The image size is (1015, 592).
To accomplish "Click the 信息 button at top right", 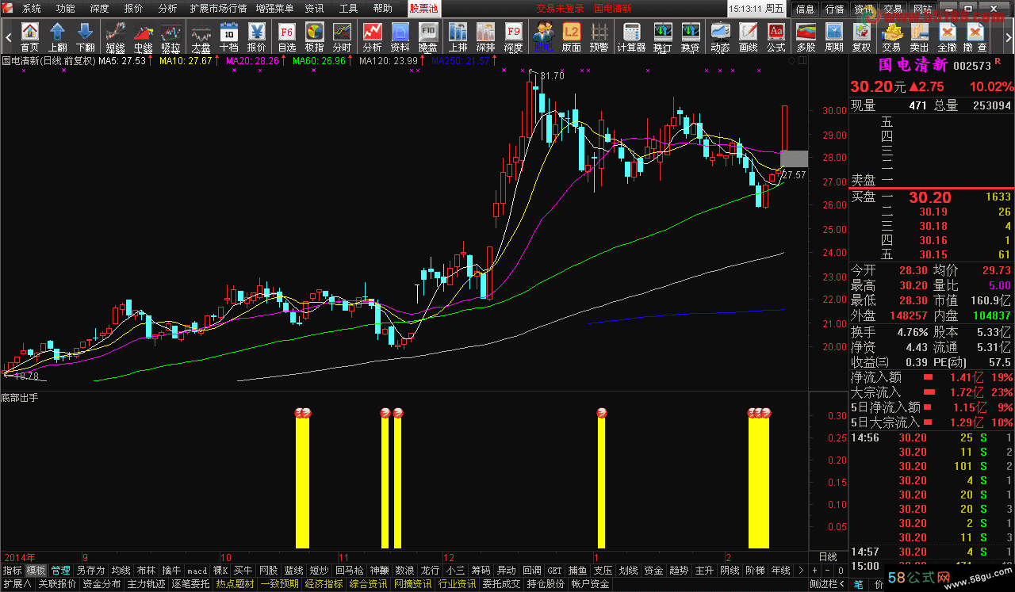I will coord(805,9).
